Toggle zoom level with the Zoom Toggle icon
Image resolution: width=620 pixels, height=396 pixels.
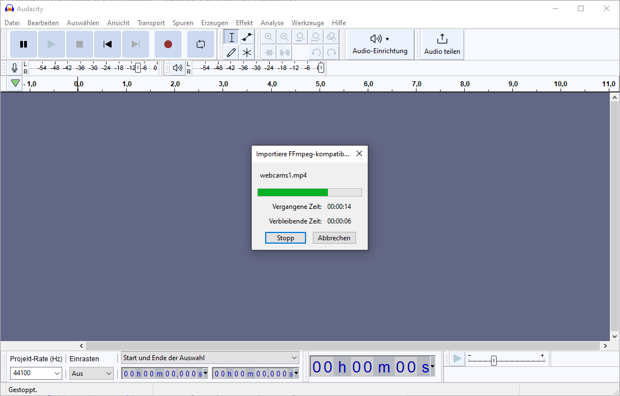331,37
